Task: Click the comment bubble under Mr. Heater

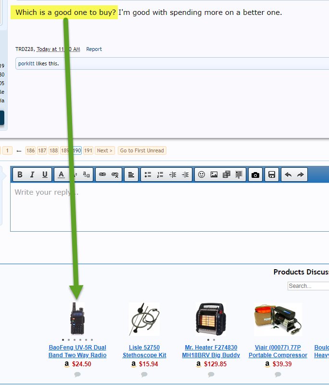Action: click(x=211, y=374)
